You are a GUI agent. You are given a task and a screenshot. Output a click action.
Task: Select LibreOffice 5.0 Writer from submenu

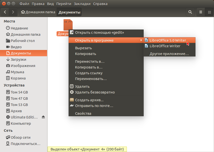169,40
